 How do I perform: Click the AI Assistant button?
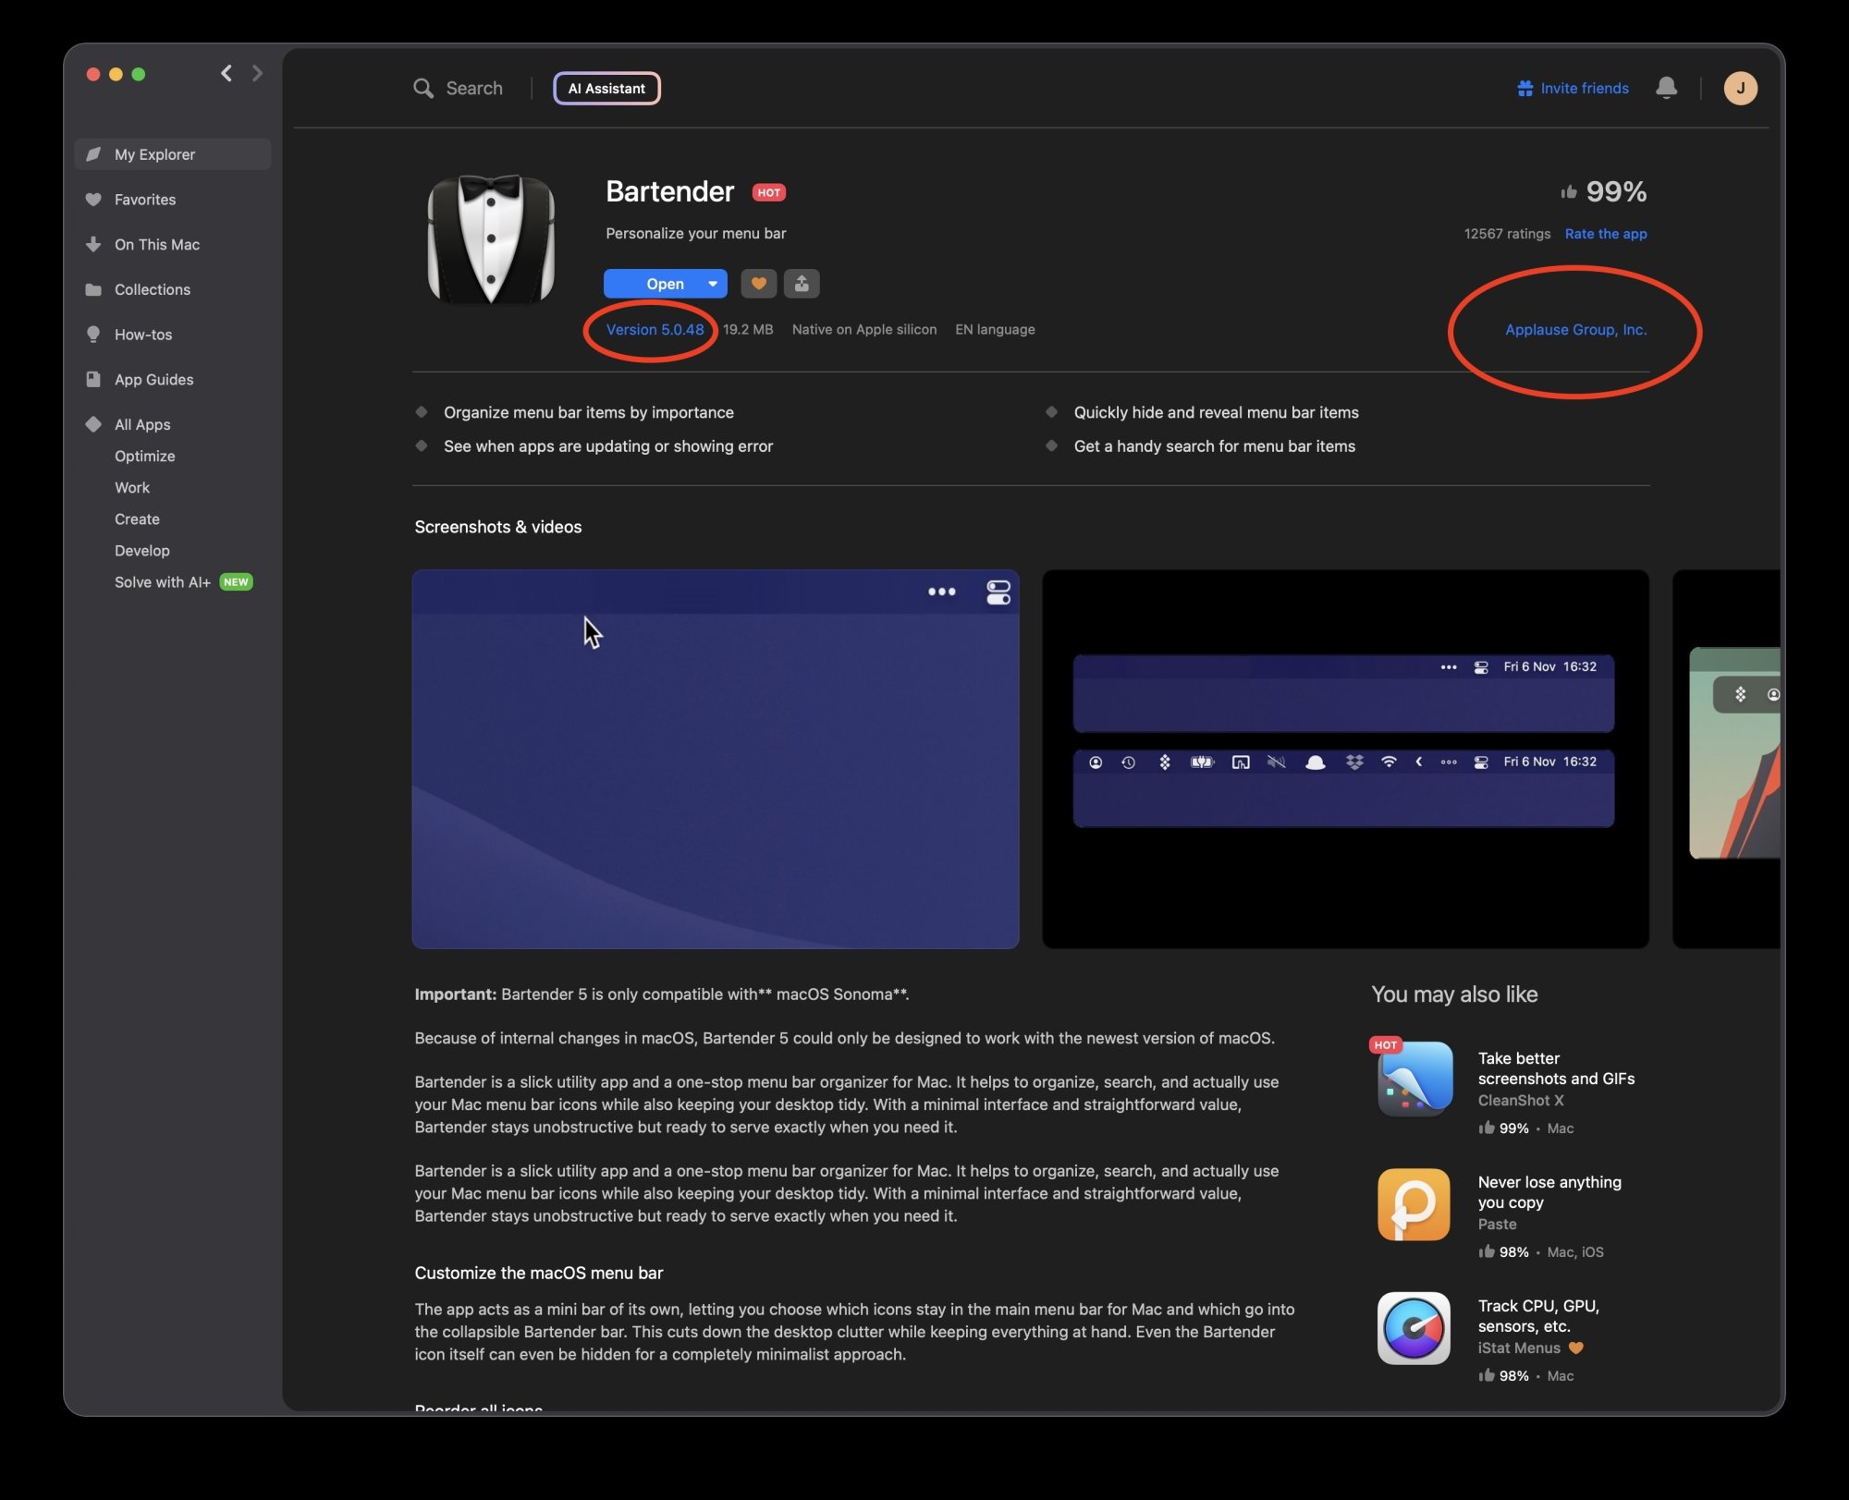pyautogui.click(x=606, y=89)
